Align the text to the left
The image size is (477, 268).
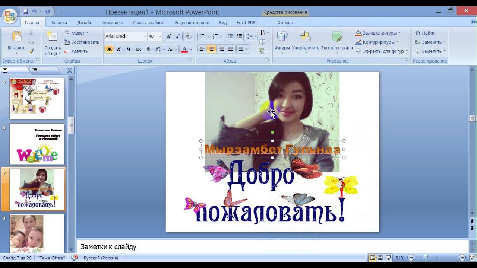click(202, 49)
